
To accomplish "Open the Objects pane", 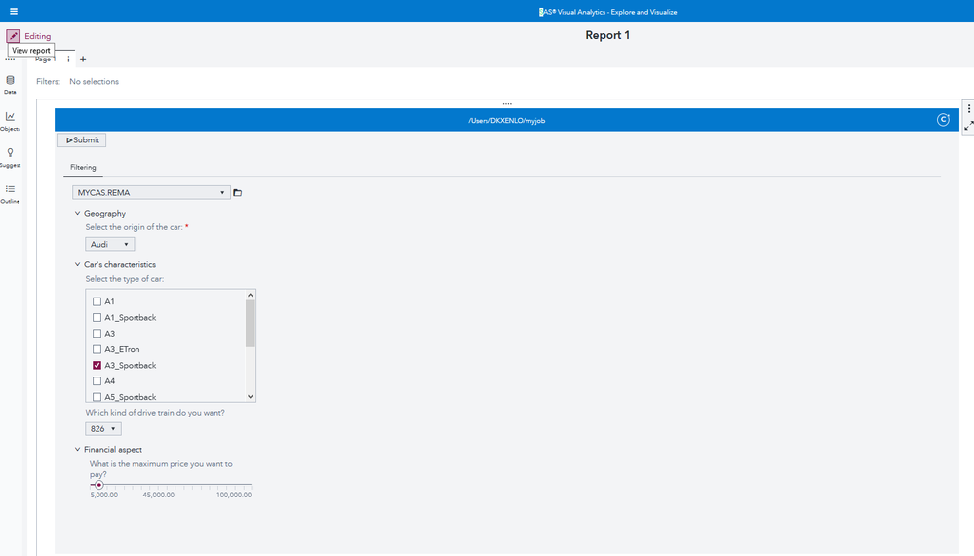I will [10, 121].
